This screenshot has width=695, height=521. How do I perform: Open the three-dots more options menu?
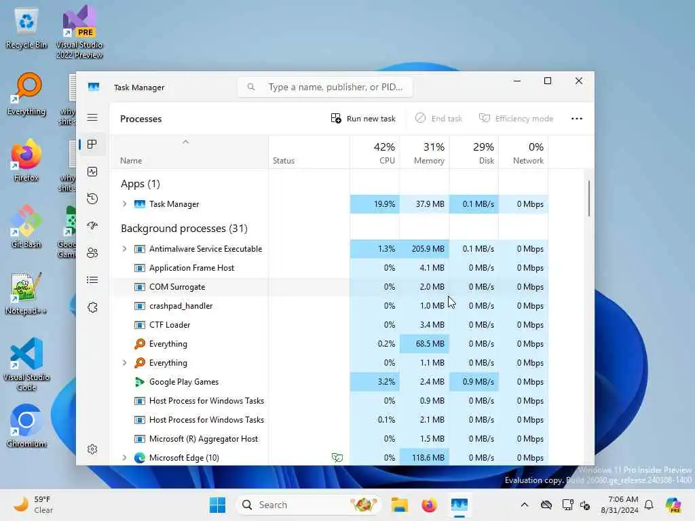click(x=577, y=118)
